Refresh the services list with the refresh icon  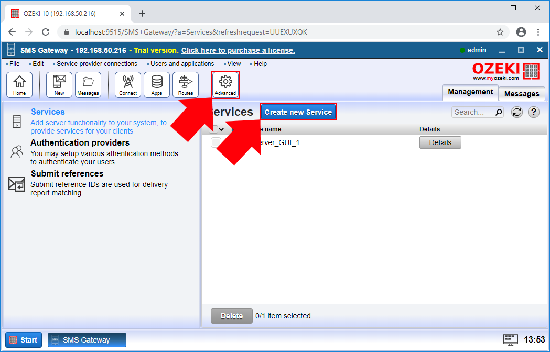point(516,112)
